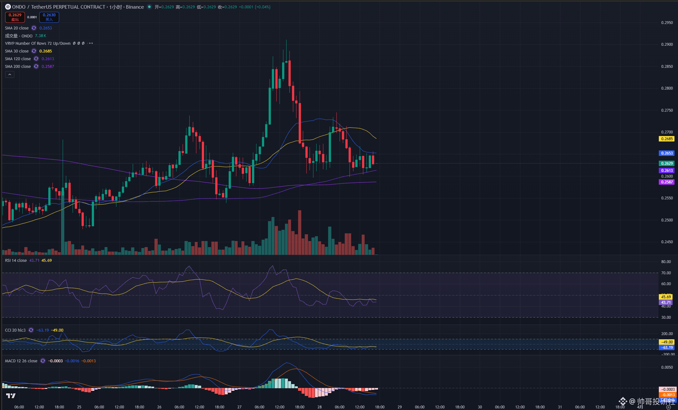This screenshot has height=410, width=678.
Task: Select the VRVP Number Of Rows indicator label
Action: (x=37, y=43)
